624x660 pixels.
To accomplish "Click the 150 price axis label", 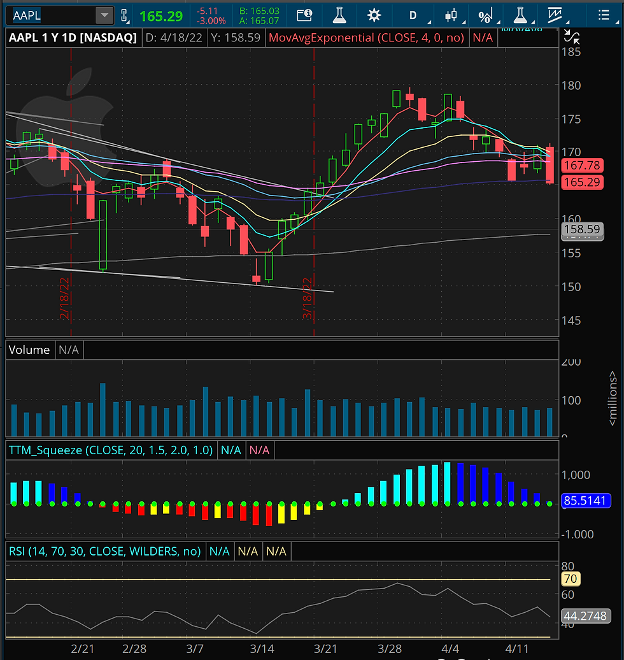I will [x=571, y=287].
